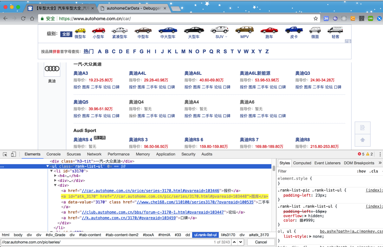
Task: Pick the 中大型车 blue car icon
Action: (168, 31)
